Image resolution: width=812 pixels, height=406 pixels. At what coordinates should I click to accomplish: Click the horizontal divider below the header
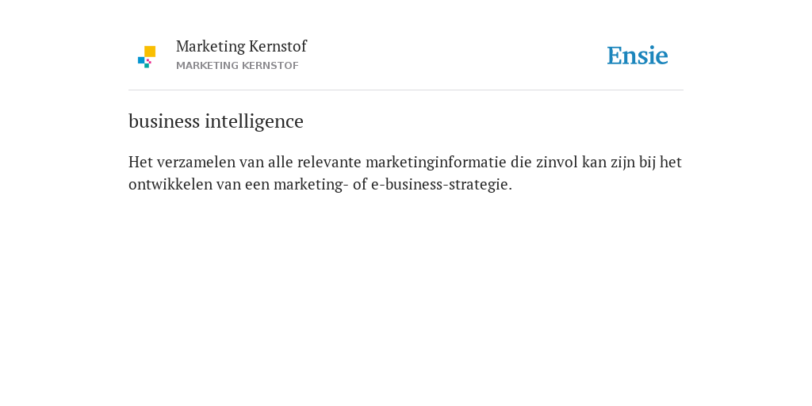coord(406,90)
